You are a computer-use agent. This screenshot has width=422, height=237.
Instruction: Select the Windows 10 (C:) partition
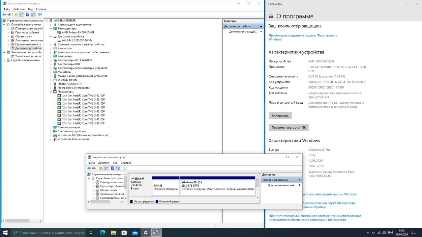[218, 186]
